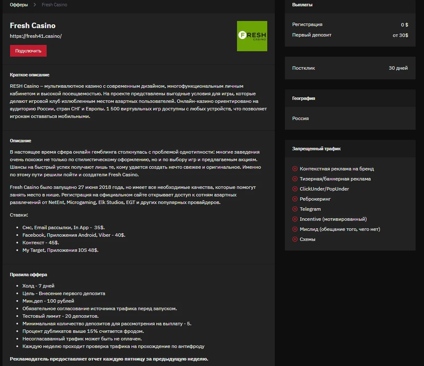Click the Холд - 7 дней rule
Image resolution: width=424 pixels, height=366 pixels.
coord(38,286)
